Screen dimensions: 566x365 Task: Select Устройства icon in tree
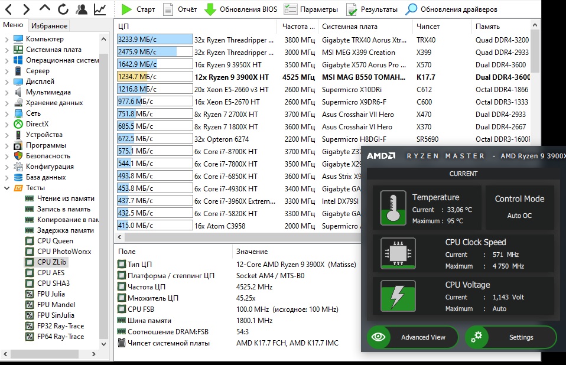click(x=18, y=135)
